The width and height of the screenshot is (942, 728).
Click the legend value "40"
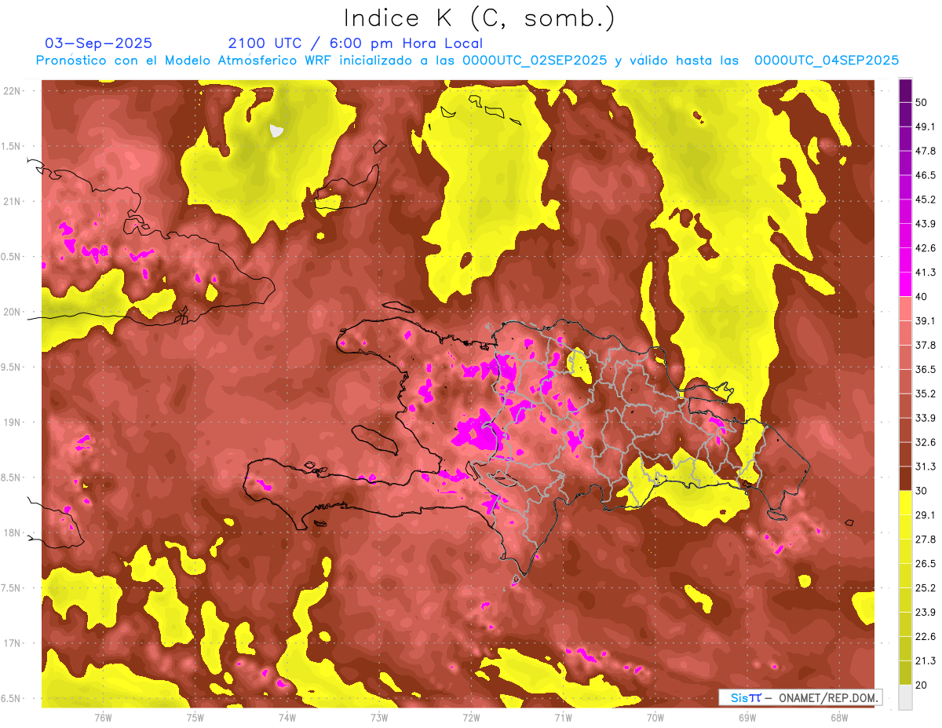click(921, 297)
